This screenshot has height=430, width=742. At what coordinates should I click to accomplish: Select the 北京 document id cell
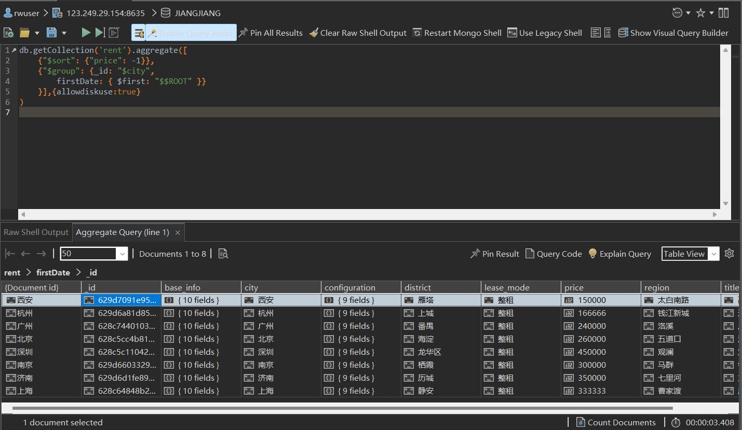click(42, 339)
